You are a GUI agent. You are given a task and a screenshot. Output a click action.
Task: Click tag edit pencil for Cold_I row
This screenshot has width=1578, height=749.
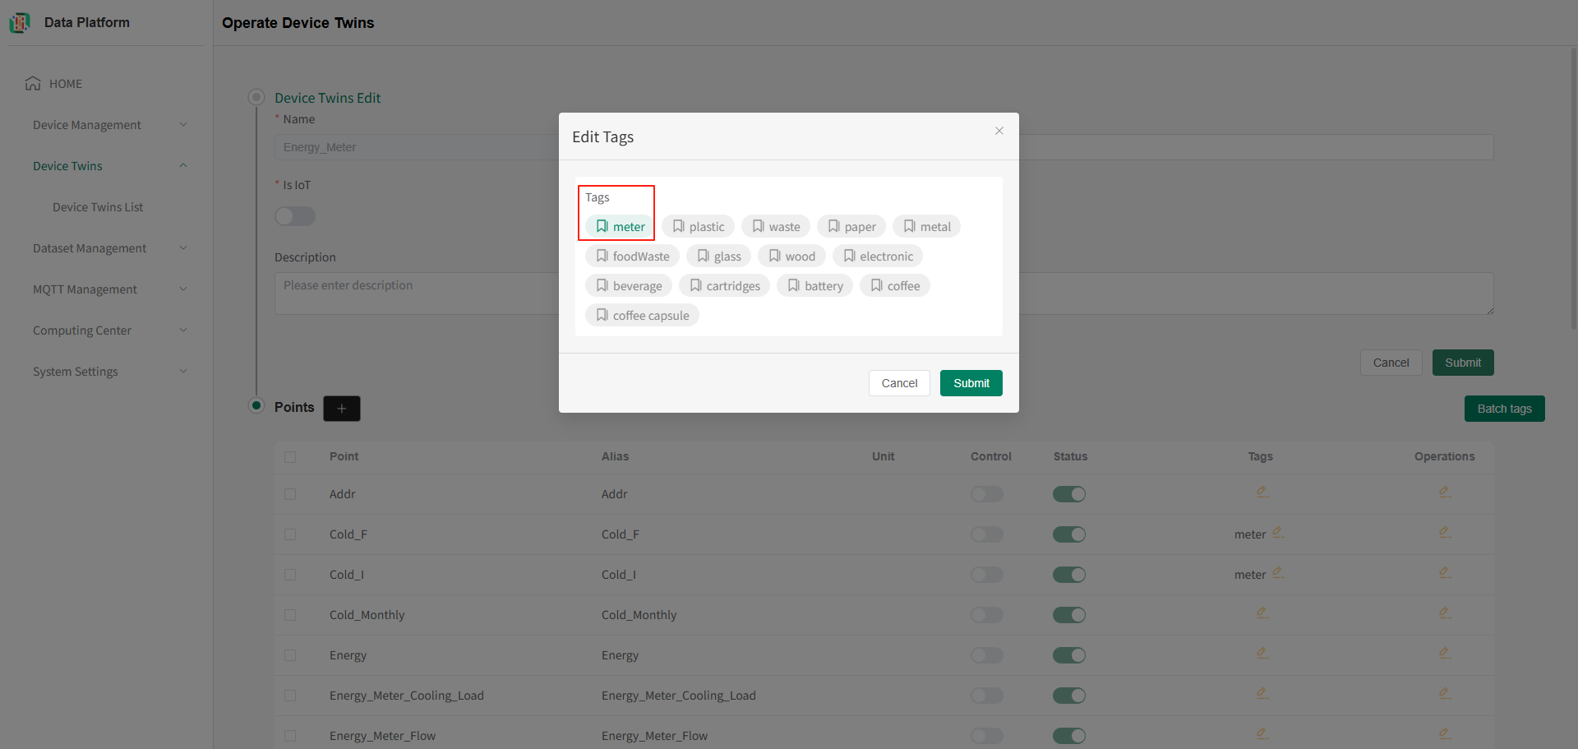point(1278,573)
